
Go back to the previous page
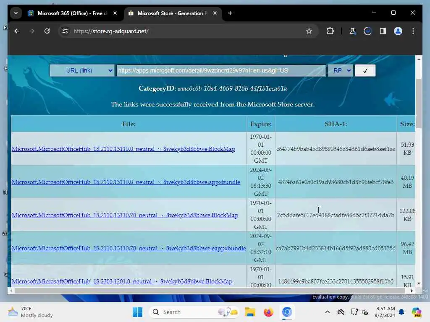17,31
